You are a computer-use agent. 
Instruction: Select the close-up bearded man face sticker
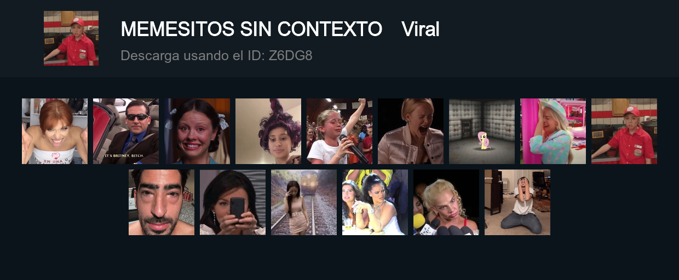[x=162, y=202]
